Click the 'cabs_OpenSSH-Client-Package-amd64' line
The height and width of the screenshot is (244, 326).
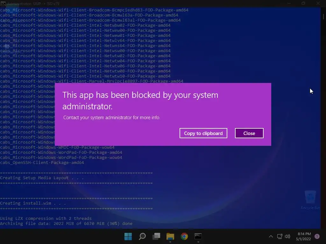tap(42, 163)
